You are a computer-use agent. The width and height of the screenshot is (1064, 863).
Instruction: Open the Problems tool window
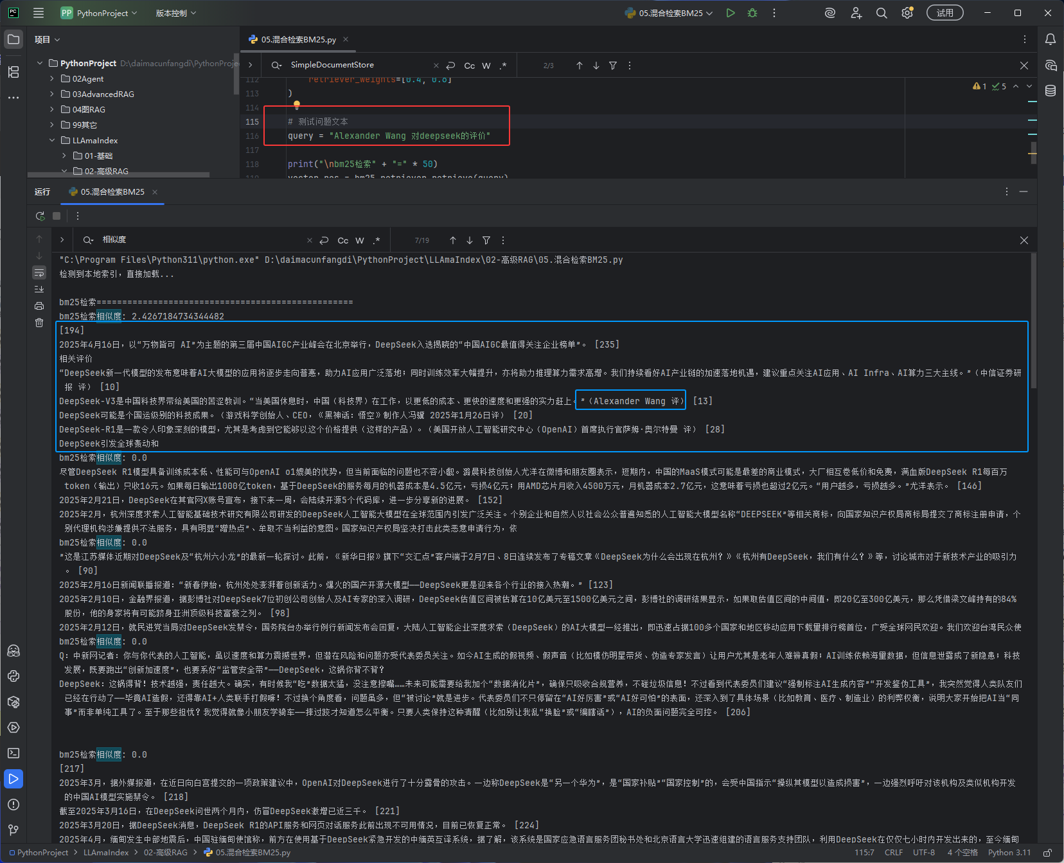point(13,805)
